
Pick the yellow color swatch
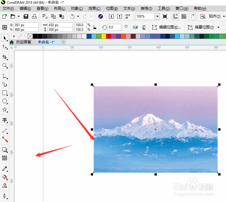104,36
